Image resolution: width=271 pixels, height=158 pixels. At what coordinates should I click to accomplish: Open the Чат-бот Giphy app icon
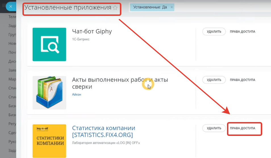[x=49, y=44]
